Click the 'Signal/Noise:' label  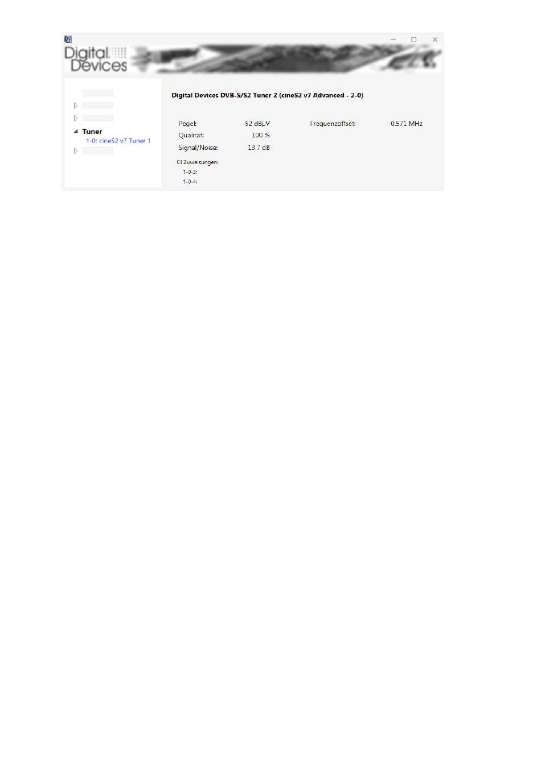(x=198, y=148)
